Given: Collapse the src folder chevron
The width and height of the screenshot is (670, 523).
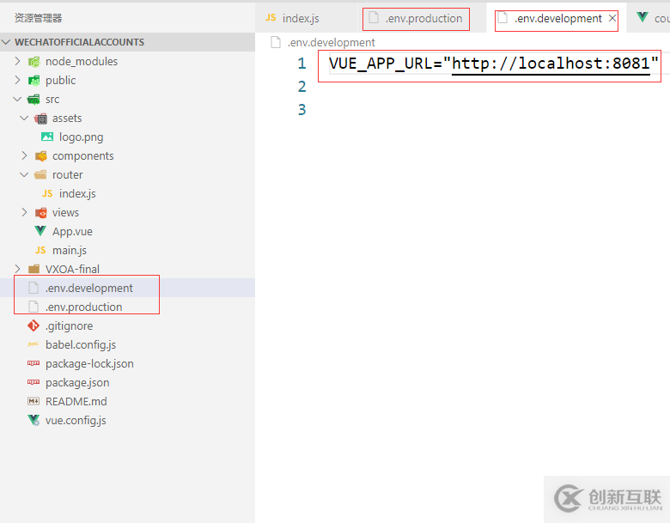Looking at the screenshot, I should click(17, 99).
